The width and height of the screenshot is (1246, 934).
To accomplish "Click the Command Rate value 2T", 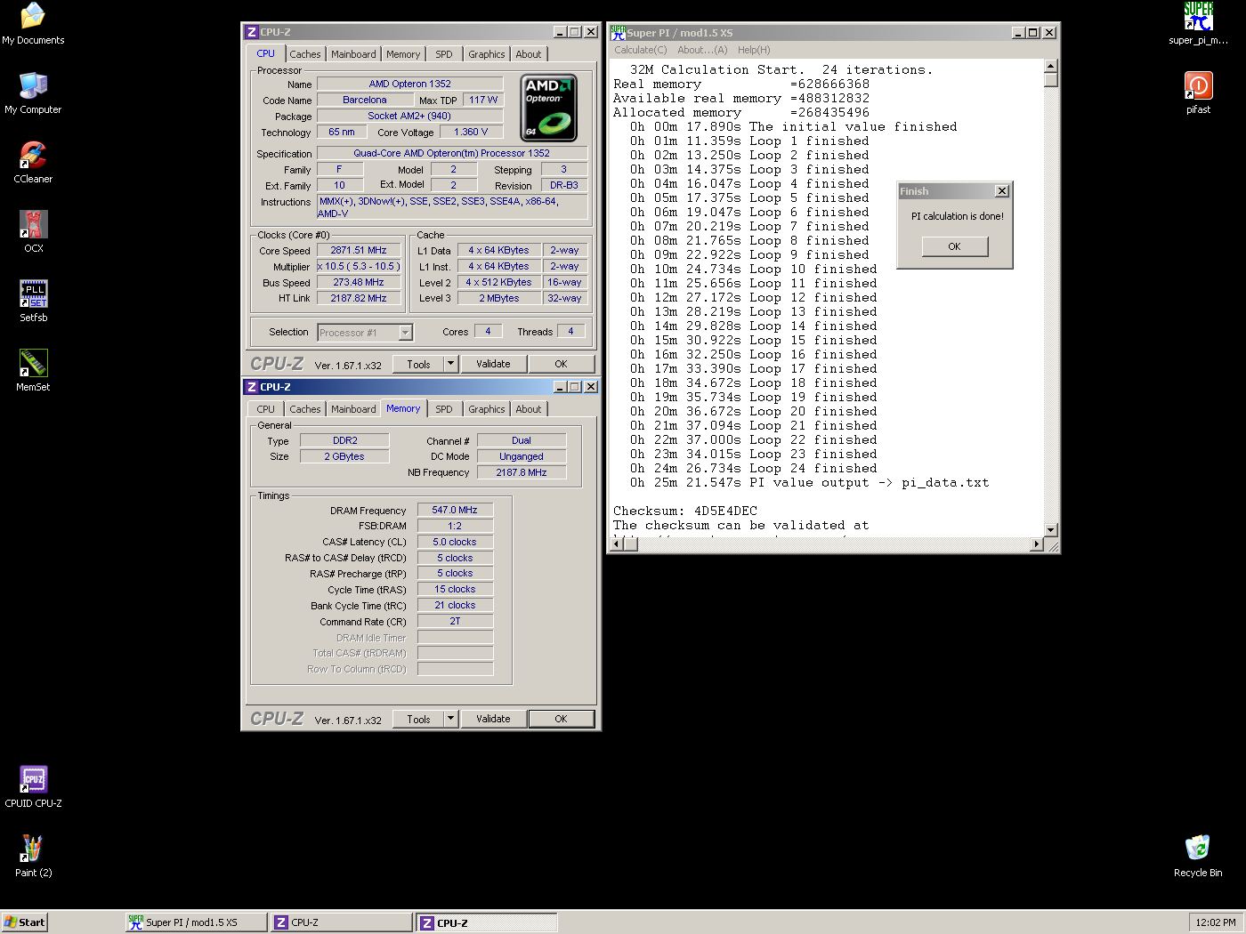I will (455, 622).
